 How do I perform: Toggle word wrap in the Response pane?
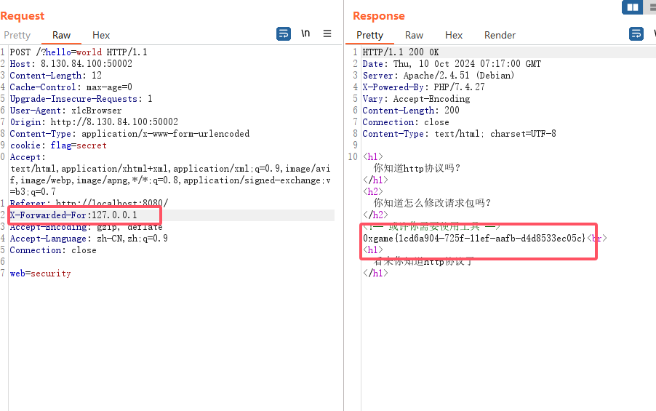coord(636,33)
